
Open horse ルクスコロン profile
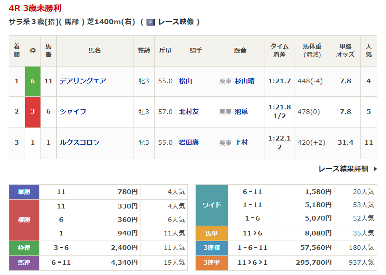pyautogui.click(x=80, y=142)
